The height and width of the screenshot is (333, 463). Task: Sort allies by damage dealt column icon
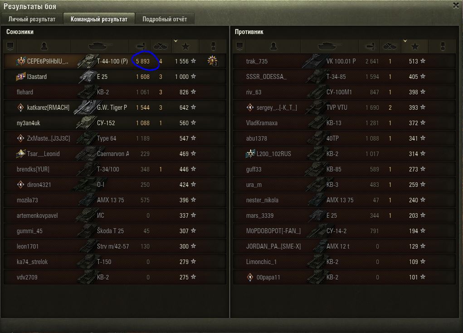(x=141, y=46)
